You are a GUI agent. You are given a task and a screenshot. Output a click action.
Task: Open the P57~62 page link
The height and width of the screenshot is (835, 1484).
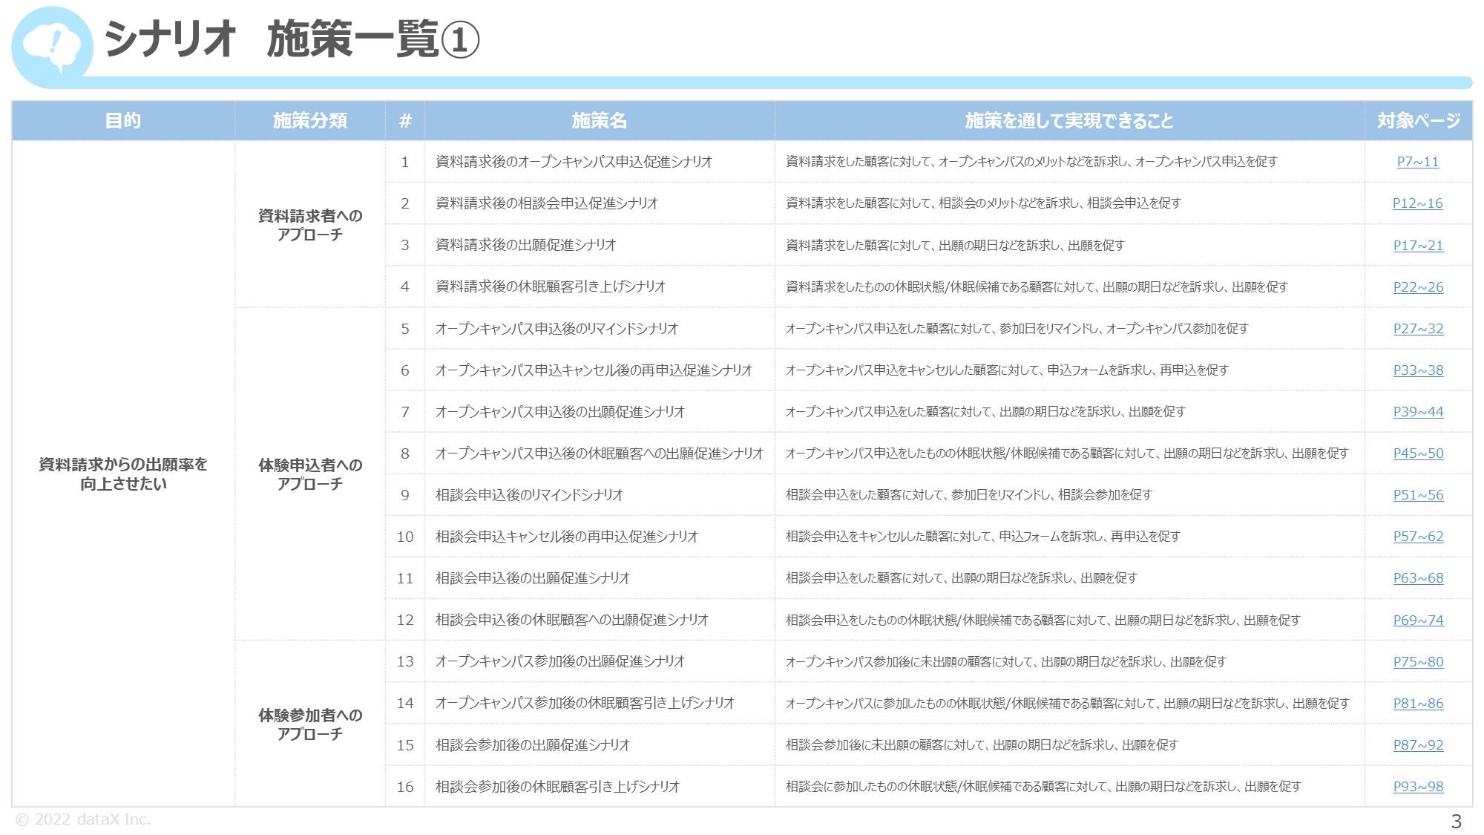tap(1418, 536)
